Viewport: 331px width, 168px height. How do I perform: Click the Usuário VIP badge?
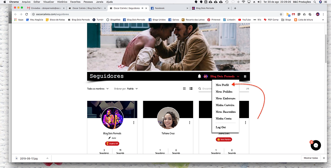(x=112, y=144)
